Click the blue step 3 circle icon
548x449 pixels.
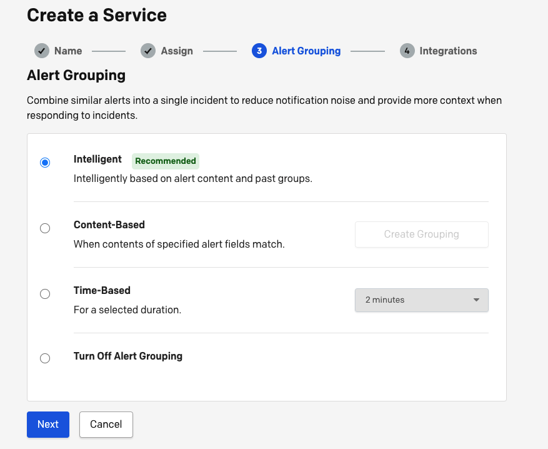click(259, 51)
